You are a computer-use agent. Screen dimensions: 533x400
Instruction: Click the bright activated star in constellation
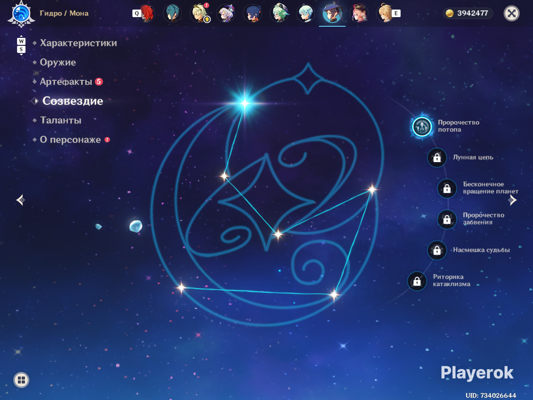[x=245, y=103]
